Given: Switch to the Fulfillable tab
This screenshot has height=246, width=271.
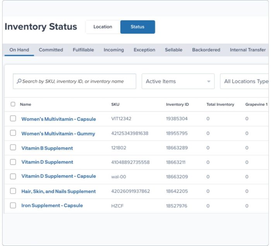Looking at the screenshot, I should (83, 50).
